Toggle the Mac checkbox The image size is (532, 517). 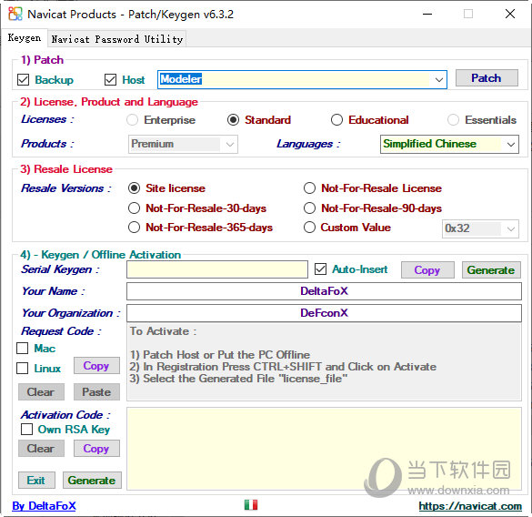(23, 349)
